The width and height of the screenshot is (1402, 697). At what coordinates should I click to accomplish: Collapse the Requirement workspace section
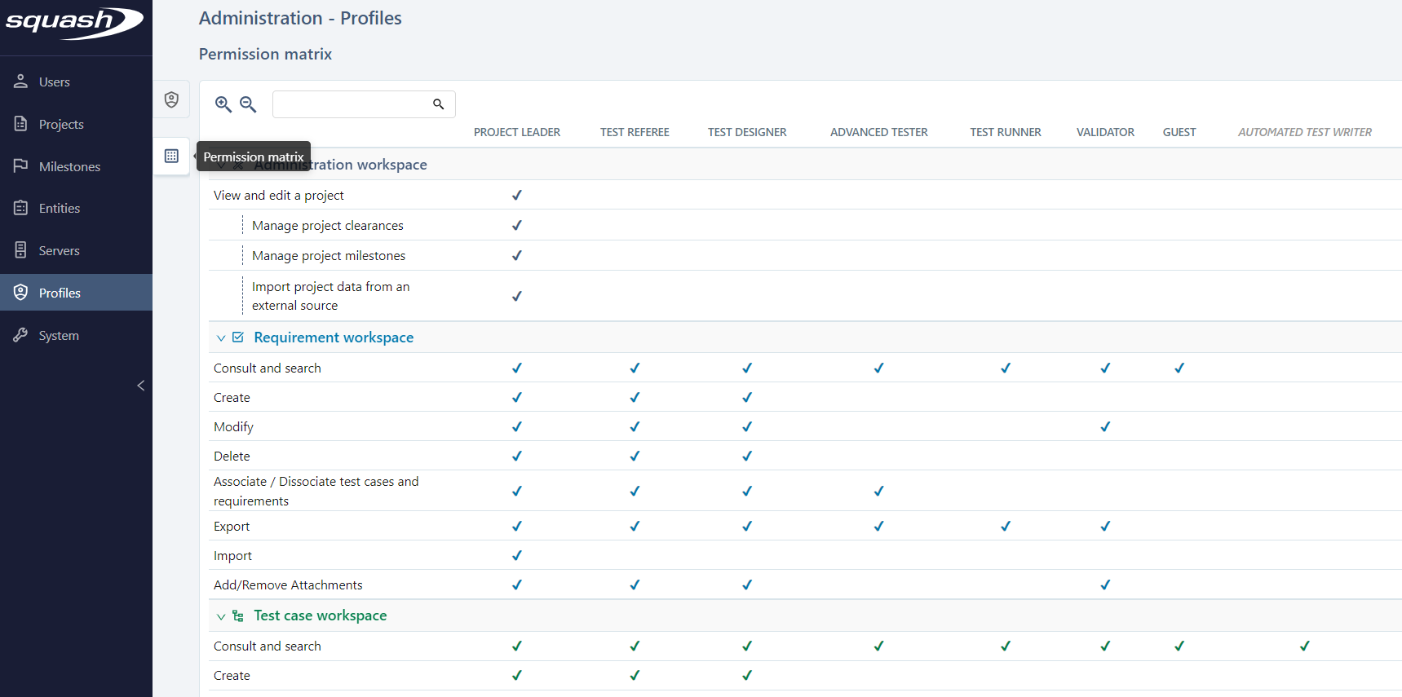221,338
